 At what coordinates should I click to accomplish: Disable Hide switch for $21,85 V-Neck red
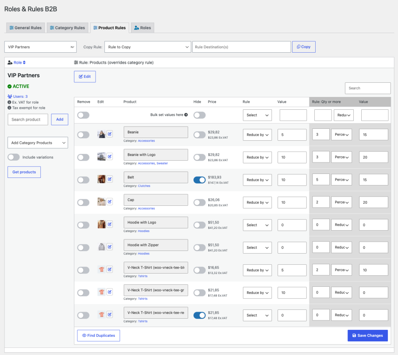coord(200,316)
